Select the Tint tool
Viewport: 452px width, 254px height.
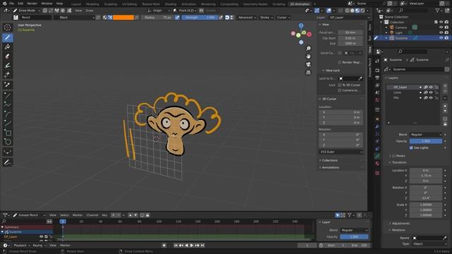coord(8,66)
